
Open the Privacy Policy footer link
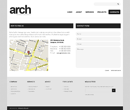click(23, 108)
